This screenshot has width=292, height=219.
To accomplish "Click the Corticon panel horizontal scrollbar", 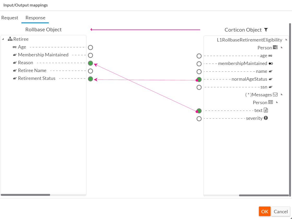I will click(264, 195).
